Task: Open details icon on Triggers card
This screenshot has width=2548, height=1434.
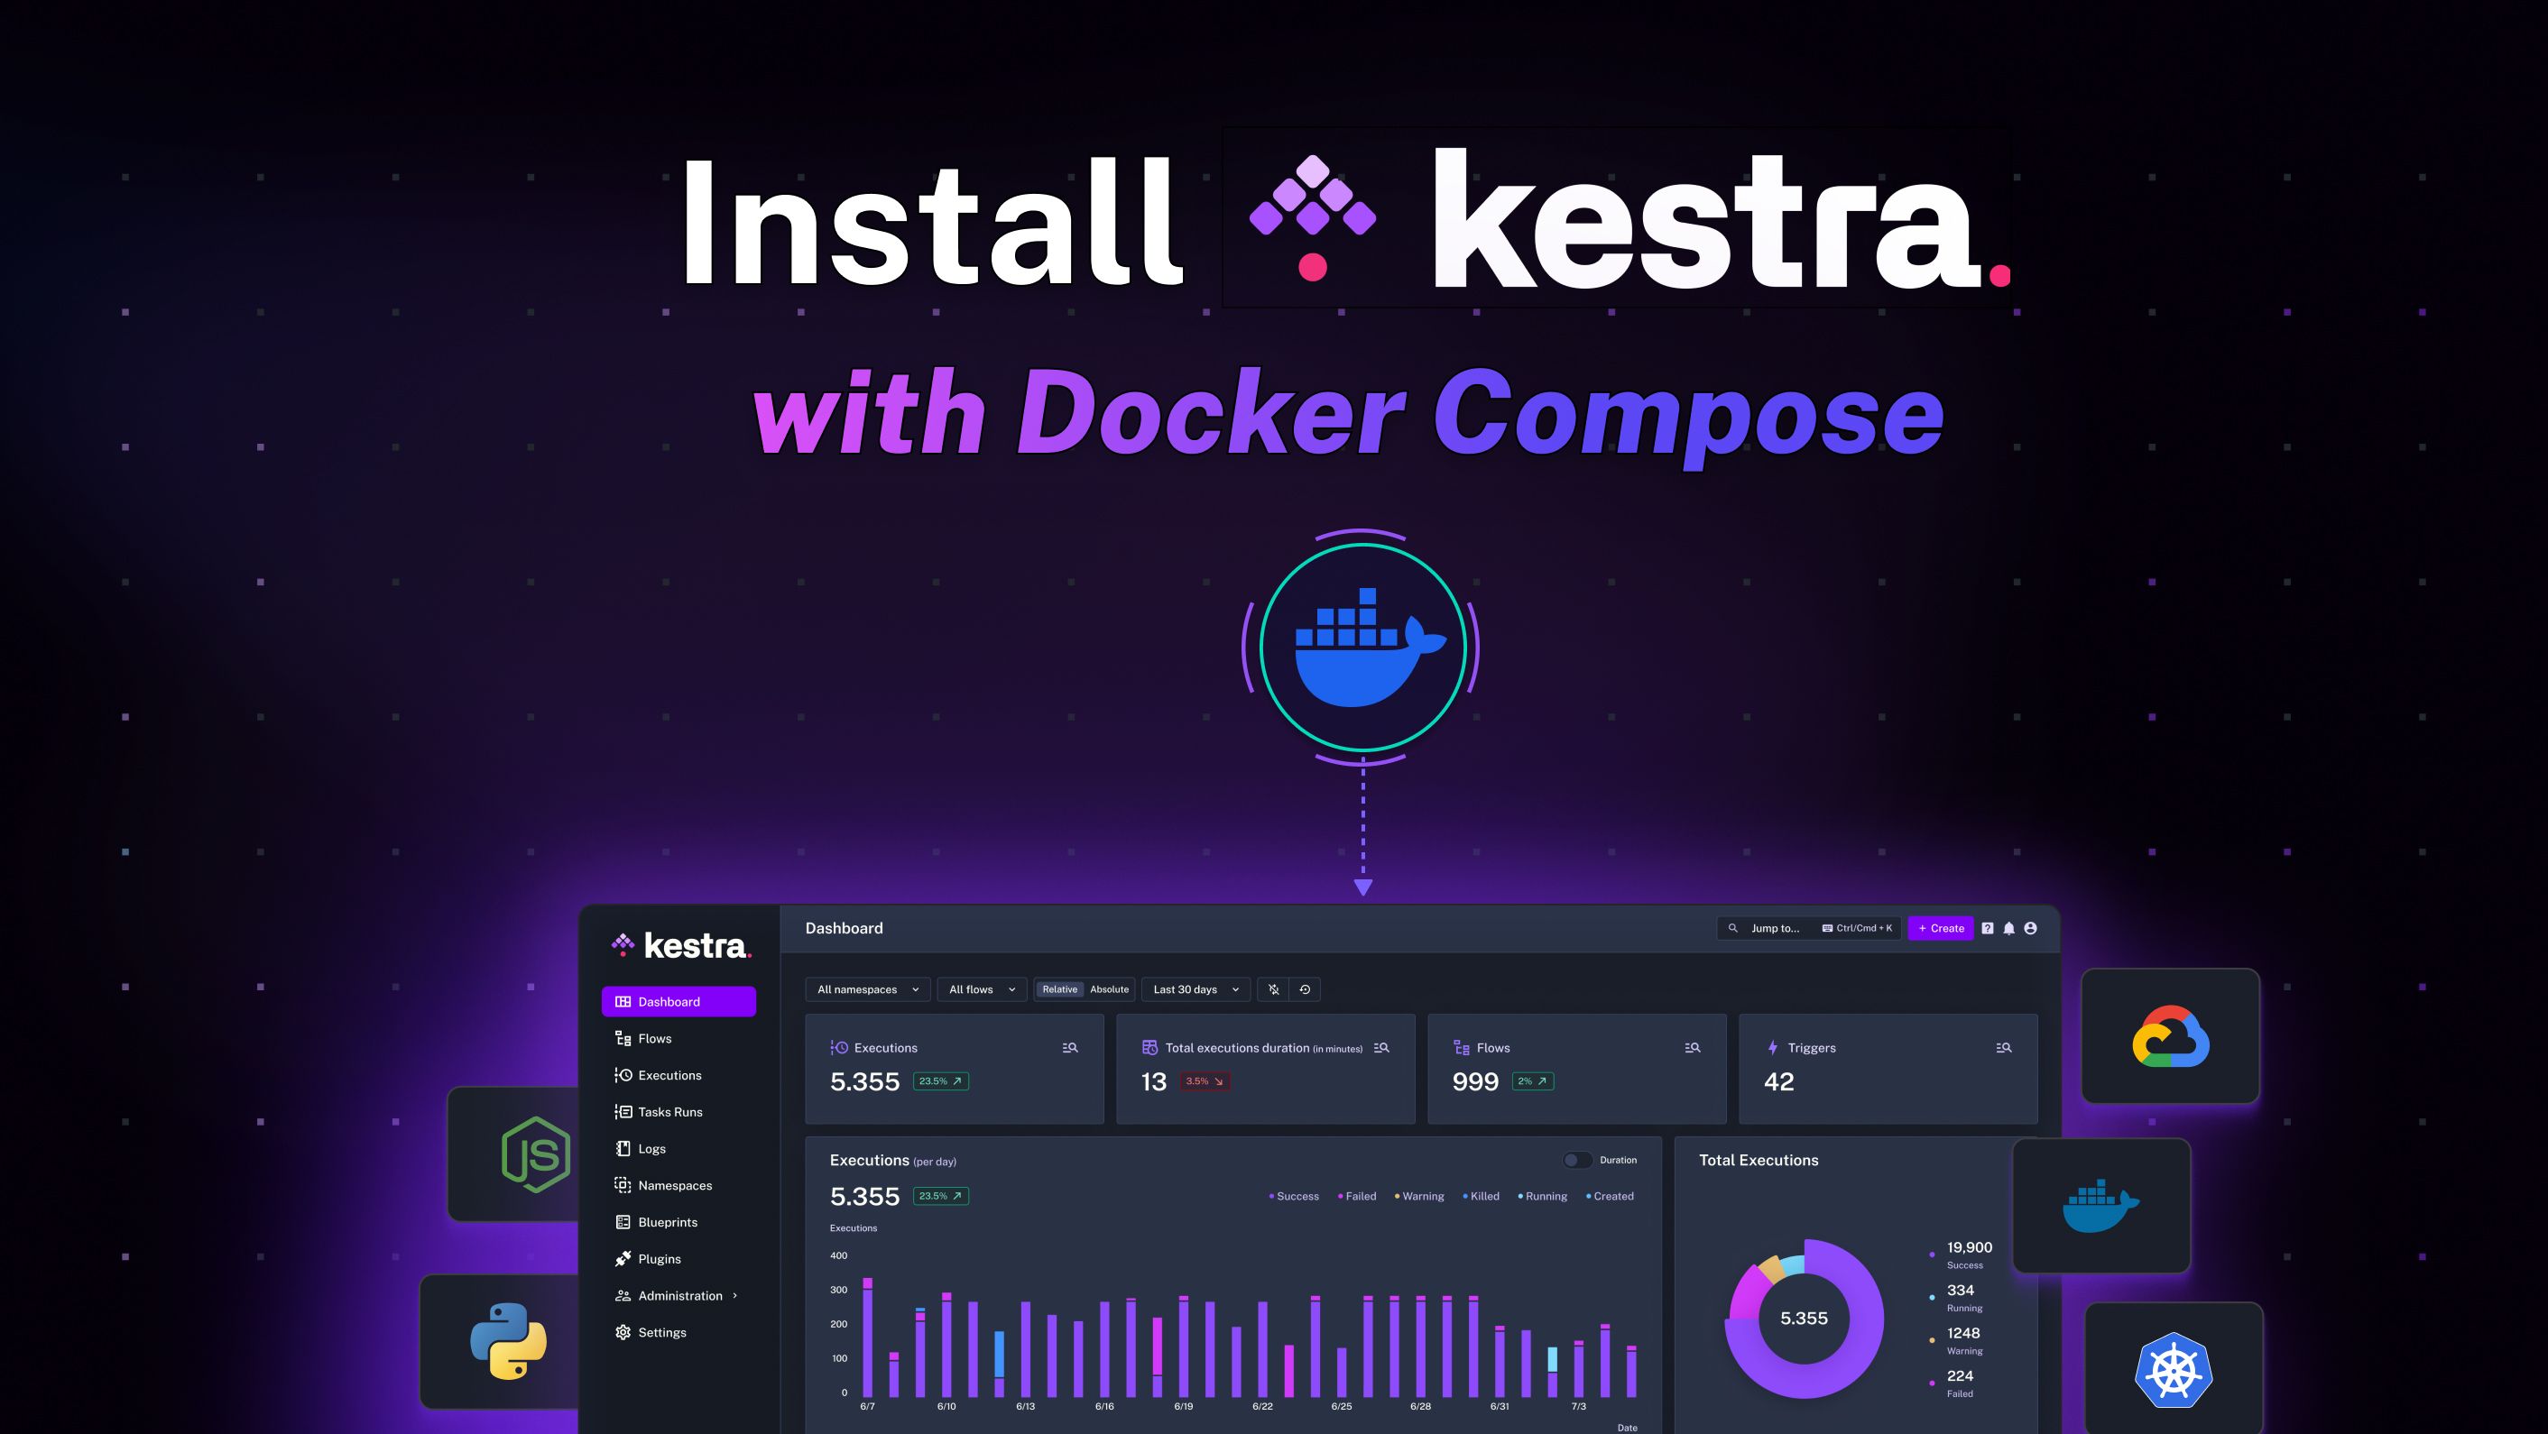Action: [2004, 1047]
